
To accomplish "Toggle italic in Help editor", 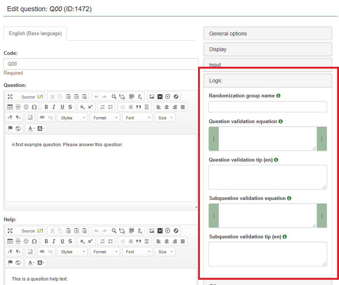I will click(x=54, y=241).
